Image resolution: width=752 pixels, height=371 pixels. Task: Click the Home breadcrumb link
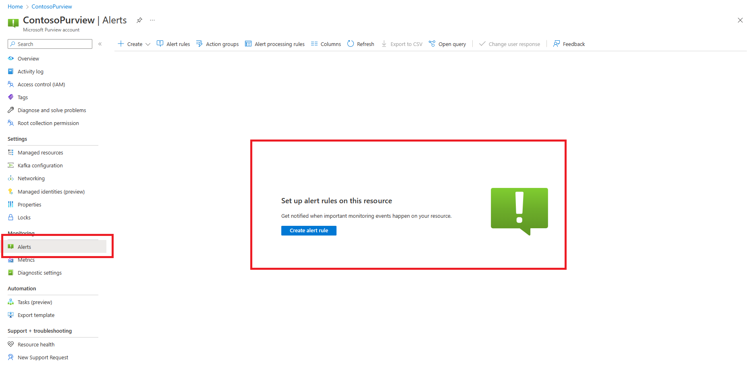tap(15, 6)
